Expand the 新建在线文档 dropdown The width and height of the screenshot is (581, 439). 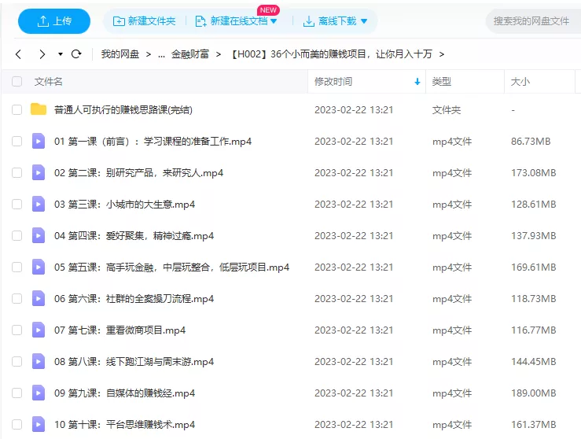273,21
